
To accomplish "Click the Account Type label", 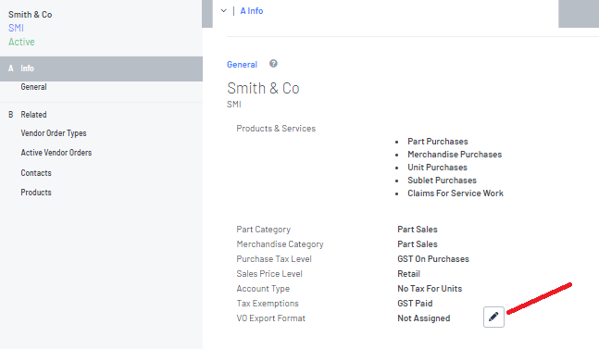I will (x=263, y=289).
